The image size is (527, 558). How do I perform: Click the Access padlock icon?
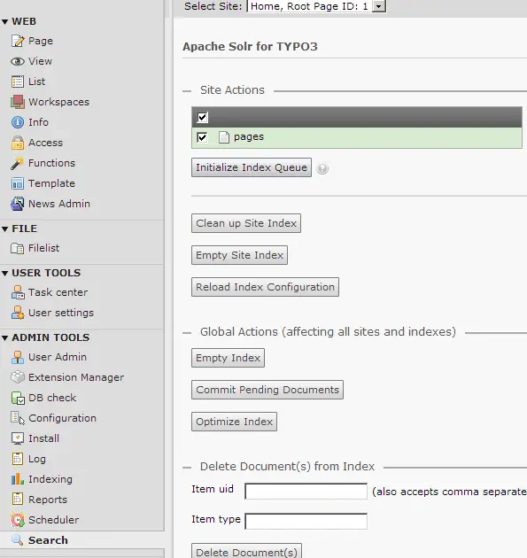click(x=18, y=143)
